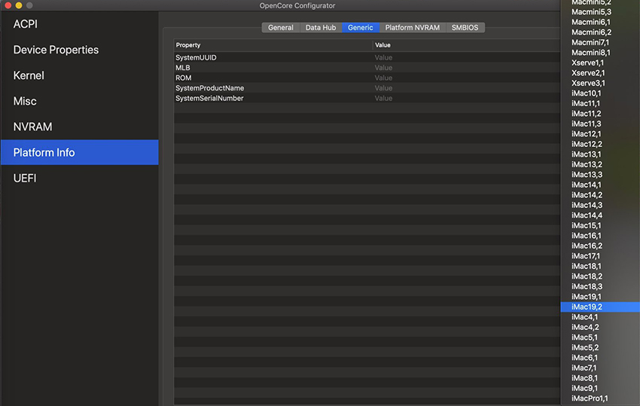
Task: Choose the iMac14,3 model entry
Action: [x=600, y=206]
